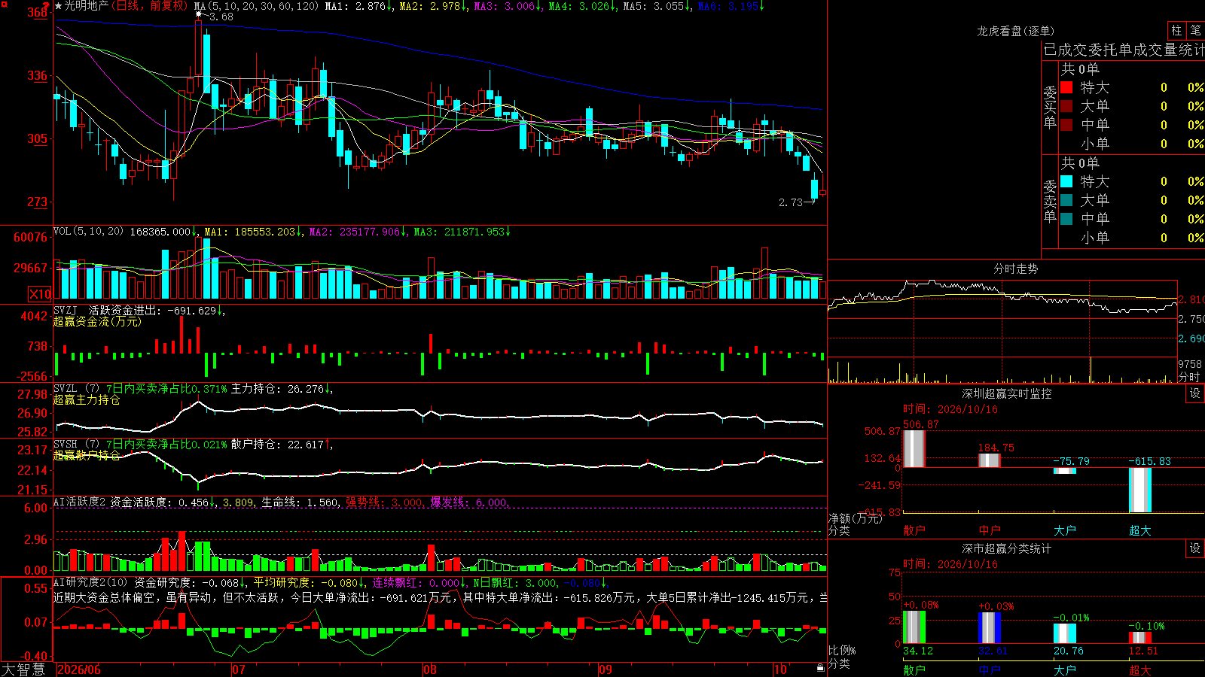Select the 分时走势 panel title
The width and height of the screenshot is (1205, 677).
[1015, 269]
